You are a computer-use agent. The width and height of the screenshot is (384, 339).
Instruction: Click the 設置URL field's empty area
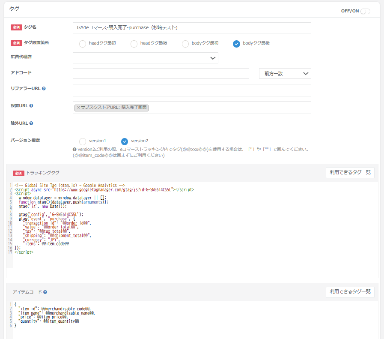point(229,108)
